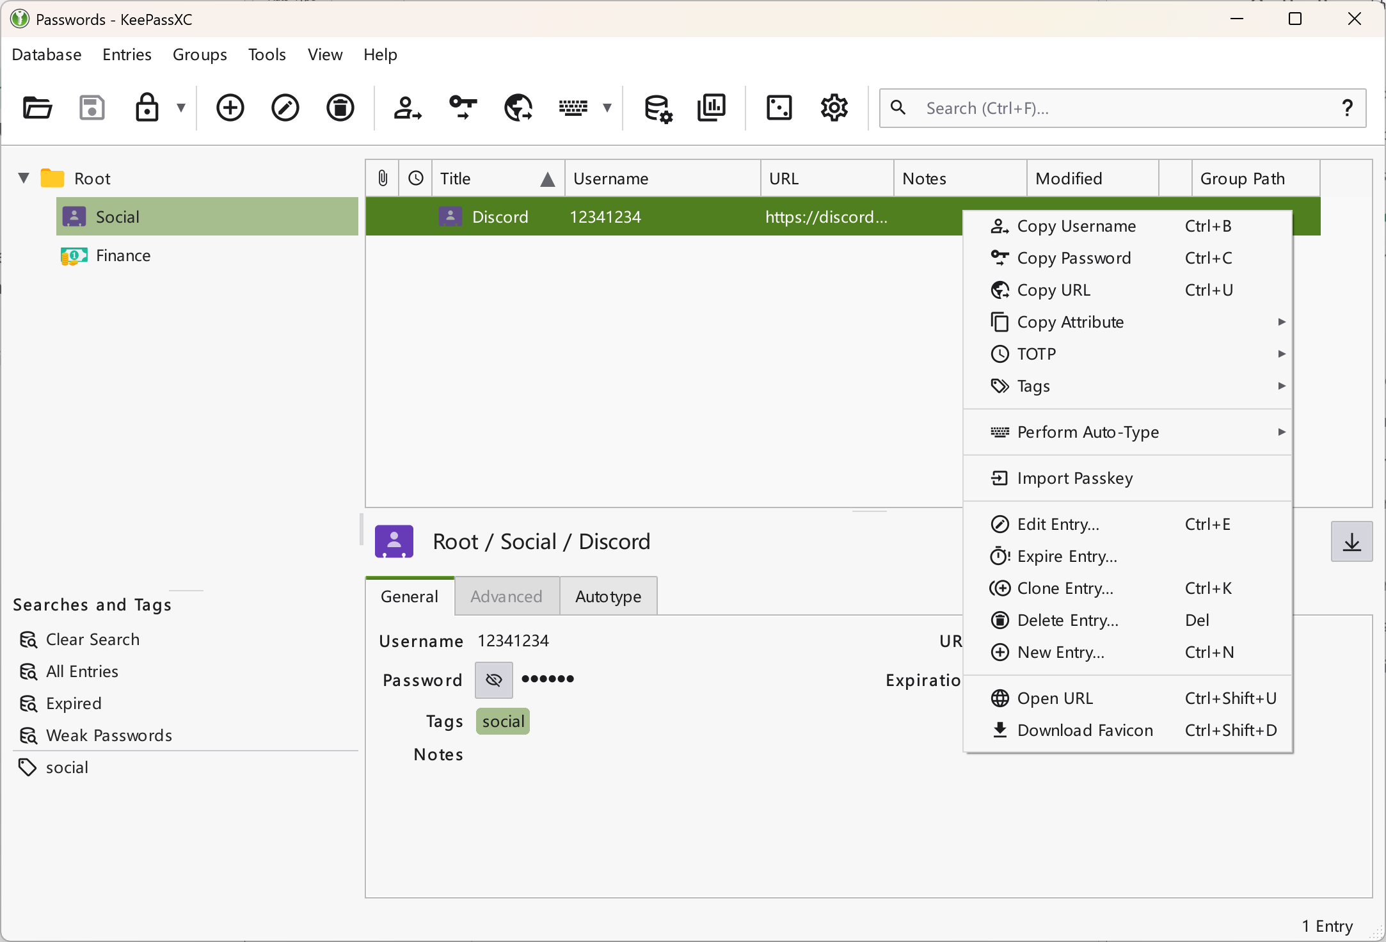Expand the TOTP submenu
Viewport: 1386px width, 942px height.
pyautogui.click(x=1127, y=354)
